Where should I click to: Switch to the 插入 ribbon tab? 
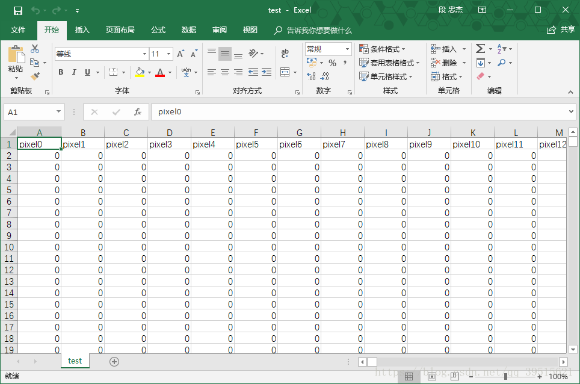tap(82, 30)
